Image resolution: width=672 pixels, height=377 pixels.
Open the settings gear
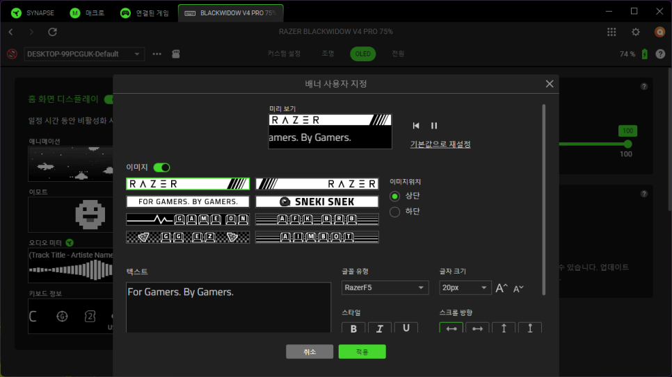(636, 32)
